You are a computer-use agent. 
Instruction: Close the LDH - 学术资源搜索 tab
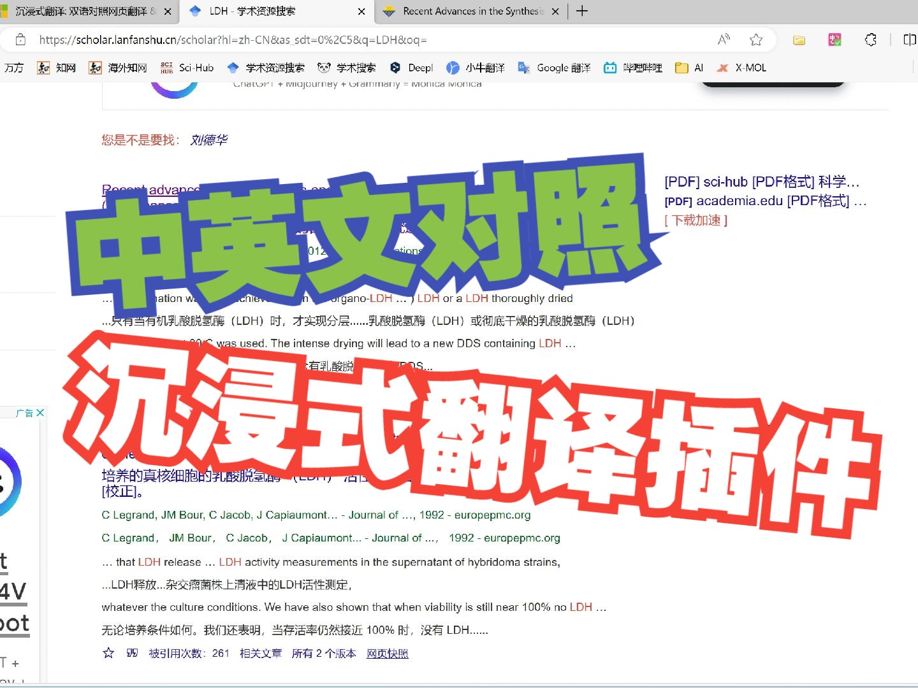(x=361, y=11)
